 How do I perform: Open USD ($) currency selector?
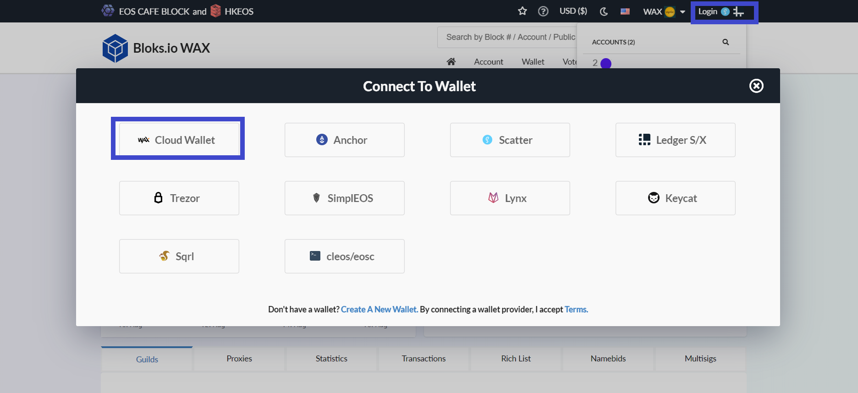[x=573, y=11]
